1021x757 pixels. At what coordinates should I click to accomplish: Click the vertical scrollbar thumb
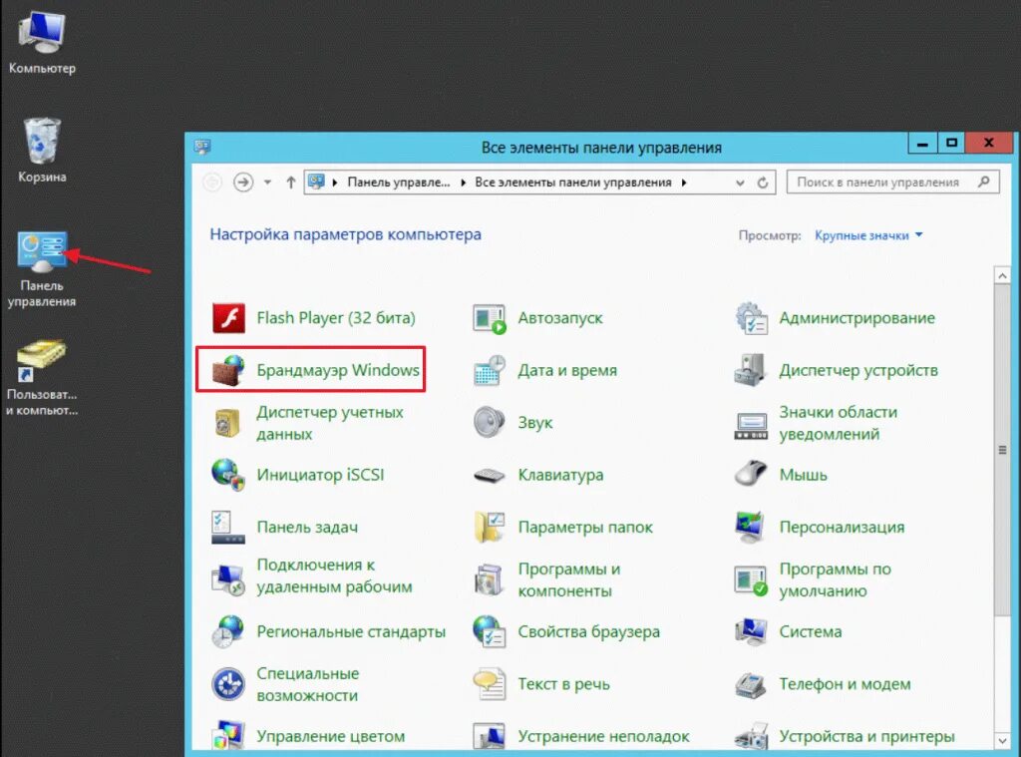(1003, 450)
